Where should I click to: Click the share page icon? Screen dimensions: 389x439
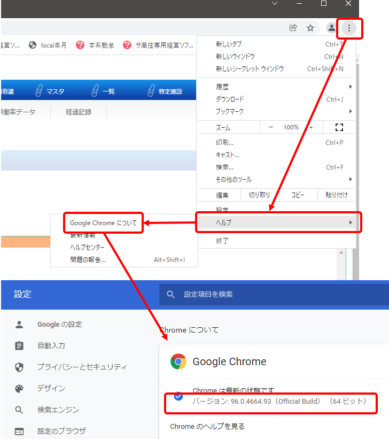pos(293,28)
